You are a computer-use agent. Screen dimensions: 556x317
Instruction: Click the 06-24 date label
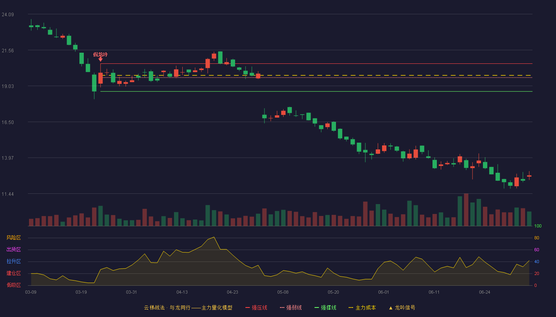click(485, 292)
